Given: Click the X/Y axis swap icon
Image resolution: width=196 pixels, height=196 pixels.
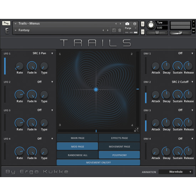Looking at the screenshot, I should [x=136, y=130].
